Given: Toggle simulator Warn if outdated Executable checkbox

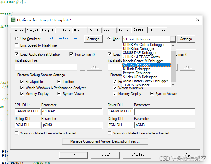Looking at the screenshot, I should [x=16, y=133].
